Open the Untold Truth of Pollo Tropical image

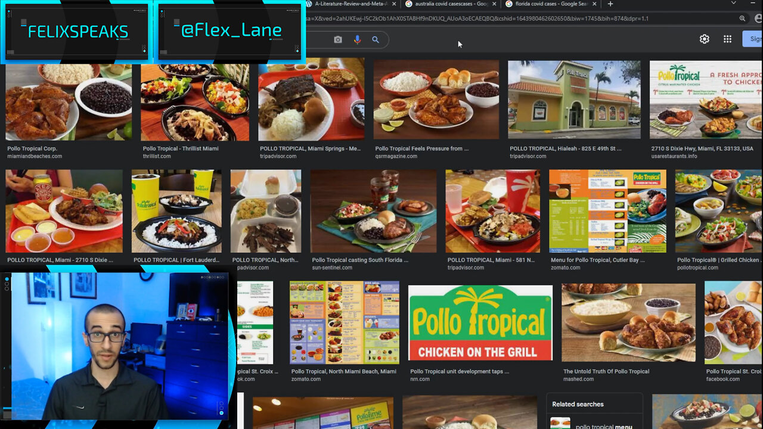tap(628, 322)
